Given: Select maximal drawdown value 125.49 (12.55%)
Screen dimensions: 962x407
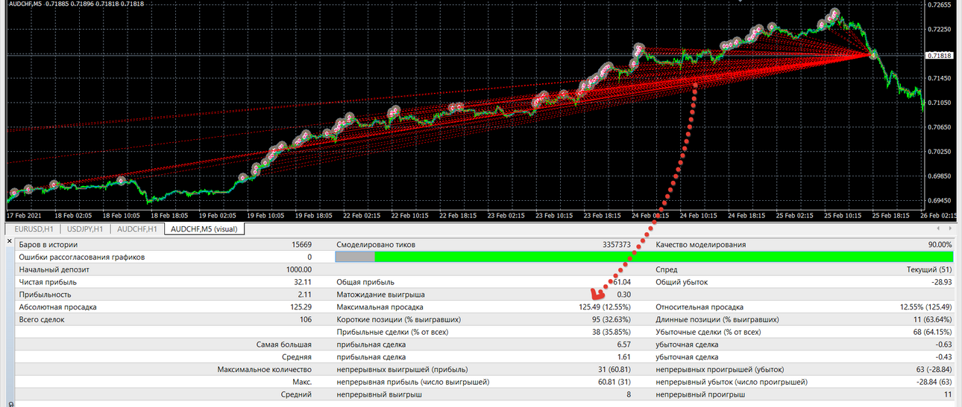Looking at the screenshot, I should [606, 307].
